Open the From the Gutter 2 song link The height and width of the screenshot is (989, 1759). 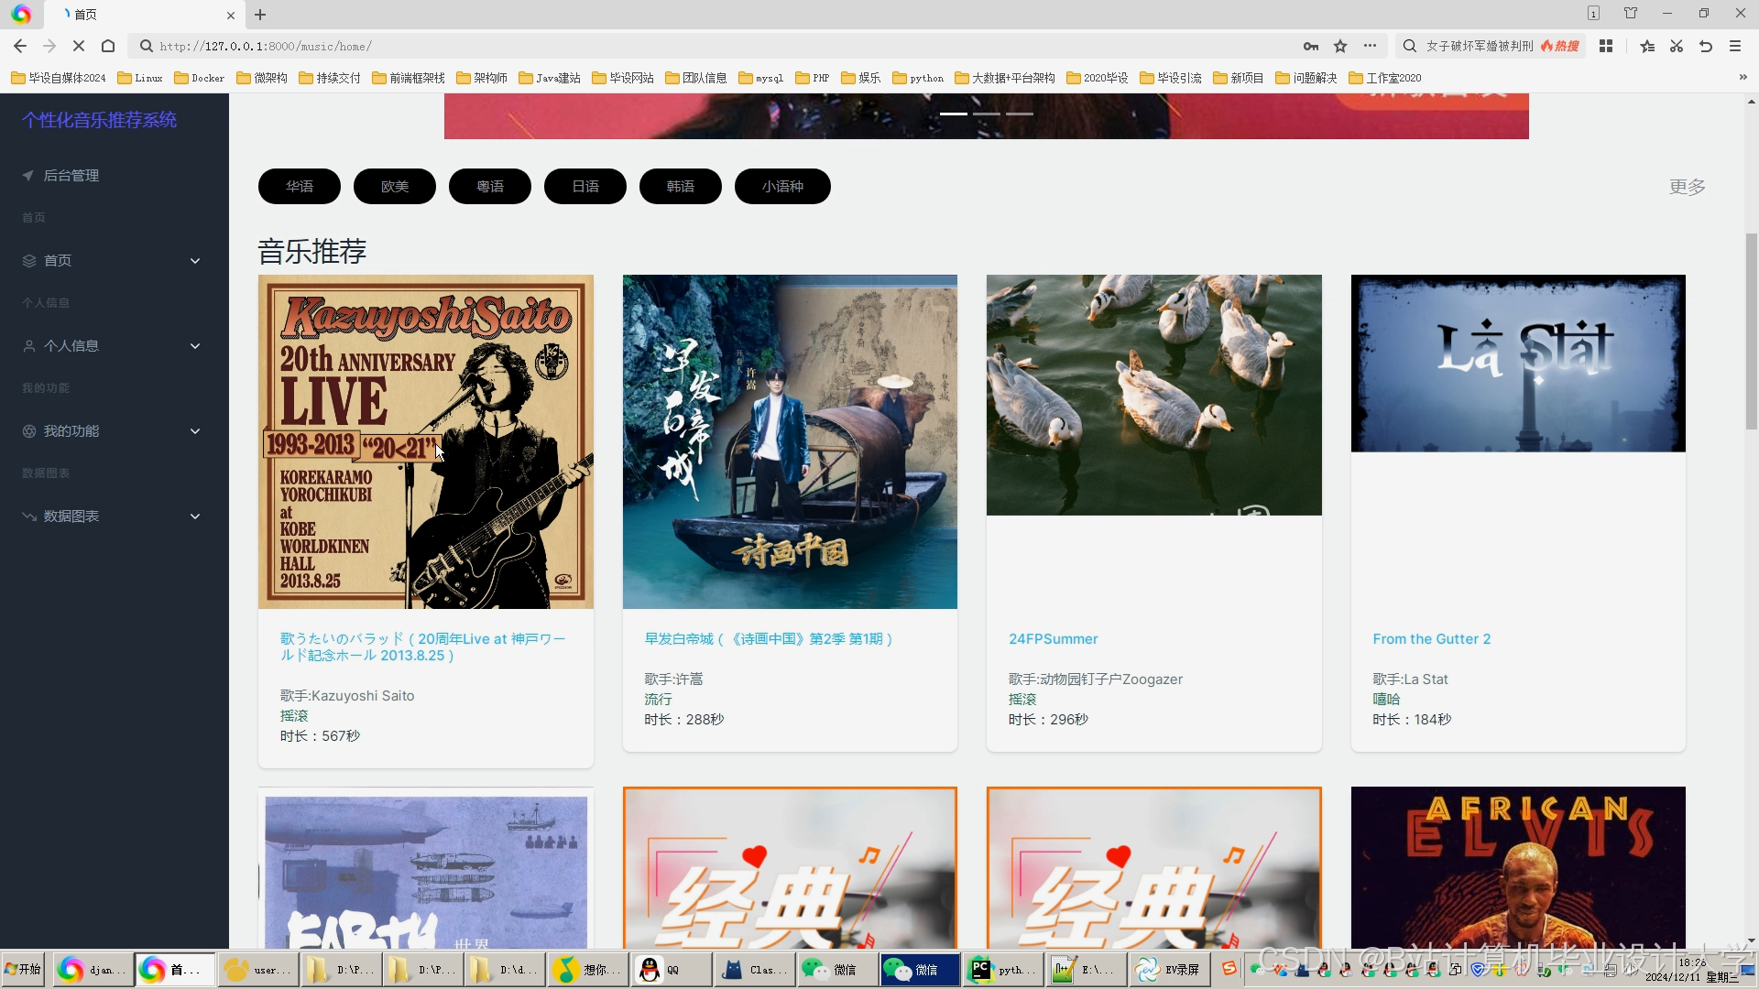tap(1431, 639)
